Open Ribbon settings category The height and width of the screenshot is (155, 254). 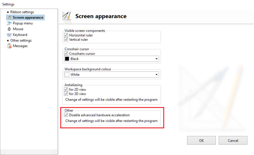tap(22, 12)
